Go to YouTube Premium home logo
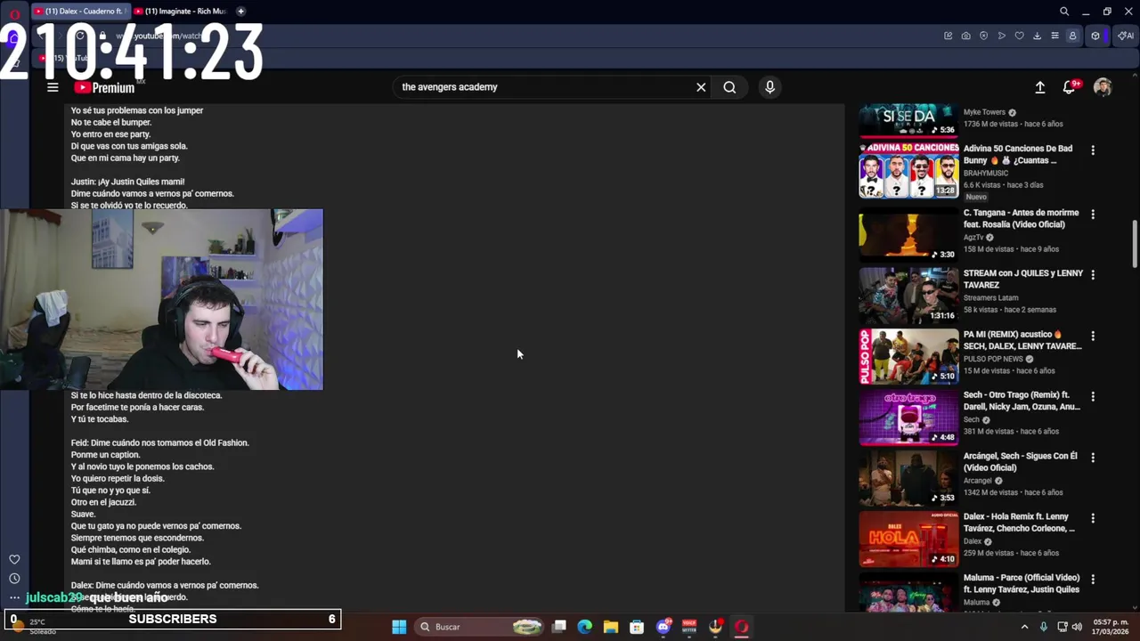This screenshot has height=641, width=1140. pyautogui.click(x=104, y=87)
